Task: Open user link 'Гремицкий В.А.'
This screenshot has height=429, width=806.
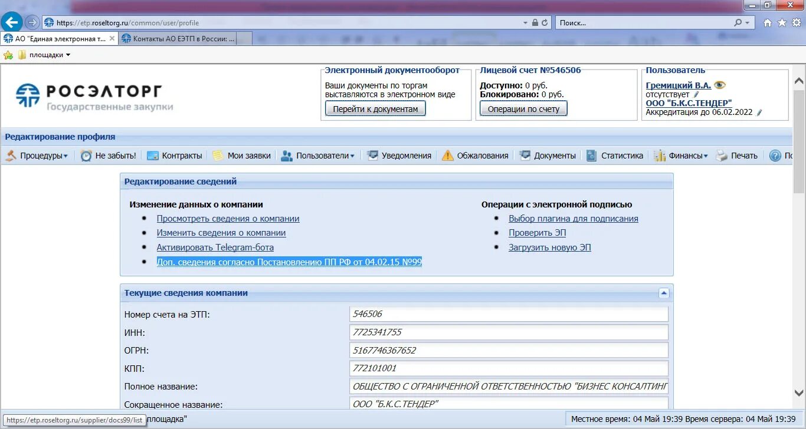Action: click(x=678, y=85)
